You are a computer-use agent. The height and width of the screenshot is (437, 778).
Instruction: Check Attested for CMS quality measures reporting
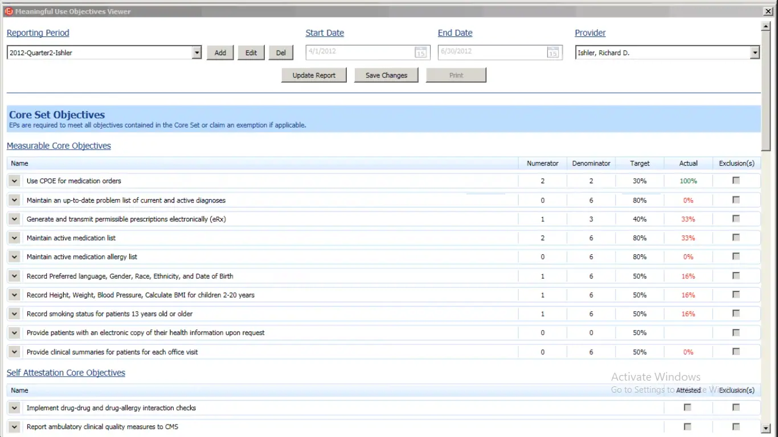coord(687,426)
